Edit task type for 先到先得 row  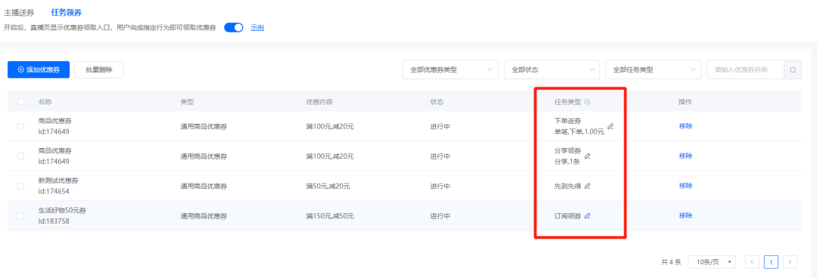point(587,186)
